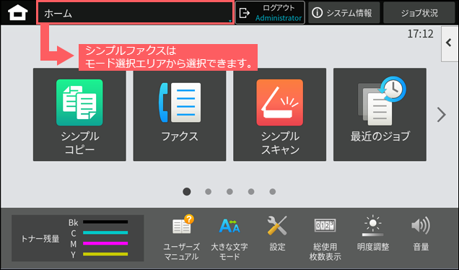Click the 17:12 clock display
Screen dimensions: 459x270
(x=420, y=34)
